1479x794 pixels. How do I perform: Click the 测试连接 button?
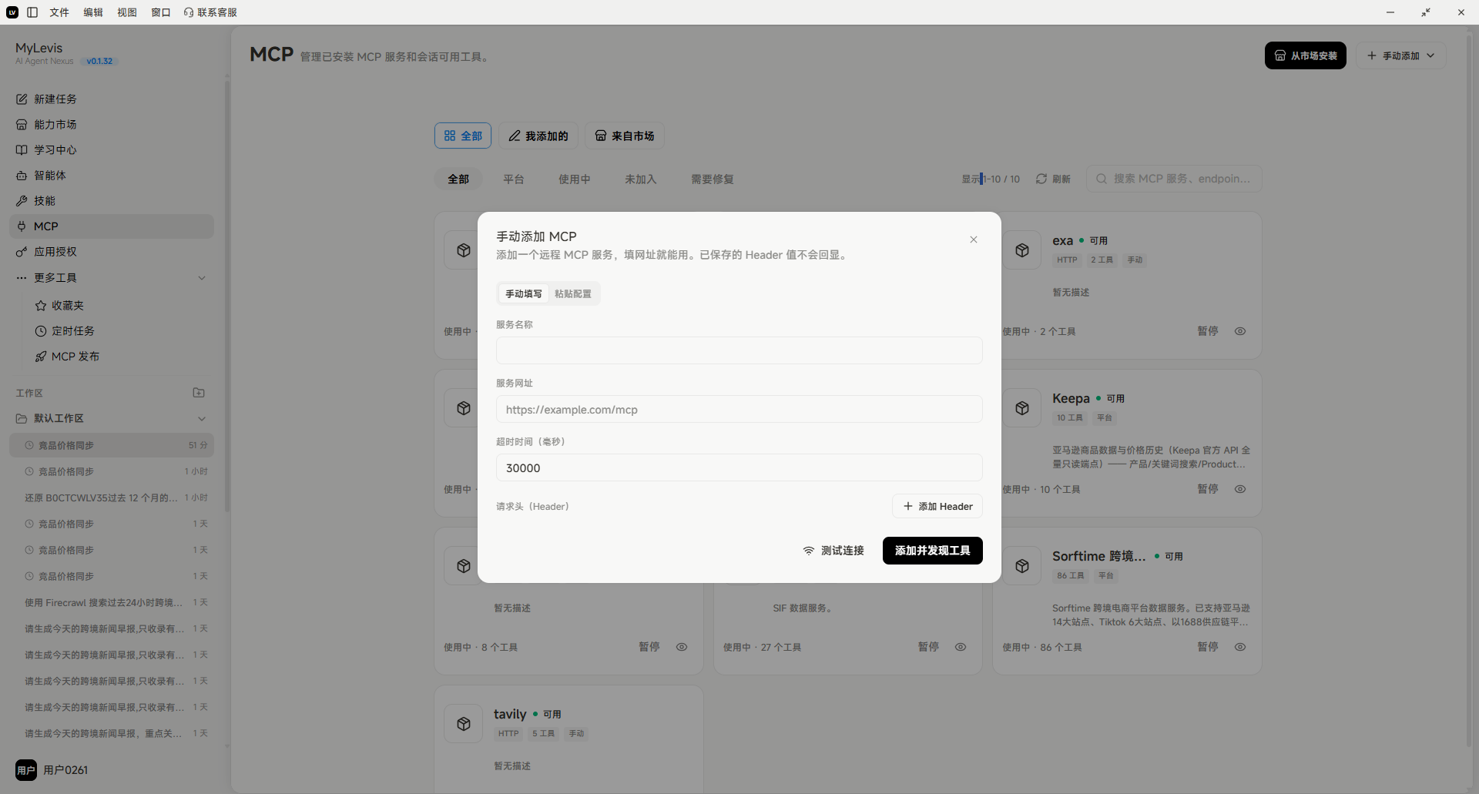coord(833,551)
